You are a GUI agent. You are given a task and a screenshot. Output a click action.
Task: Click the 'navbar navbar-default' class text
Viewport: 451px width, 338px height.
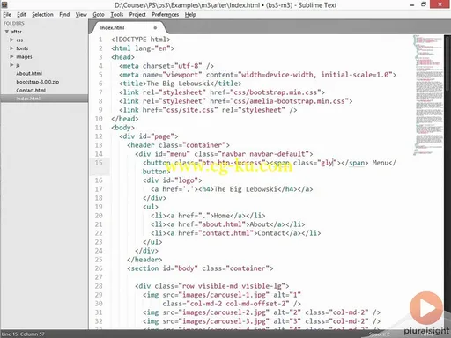click(263, 154)
